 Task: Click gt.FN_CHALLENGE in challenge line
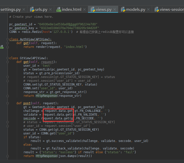[88, 111]
